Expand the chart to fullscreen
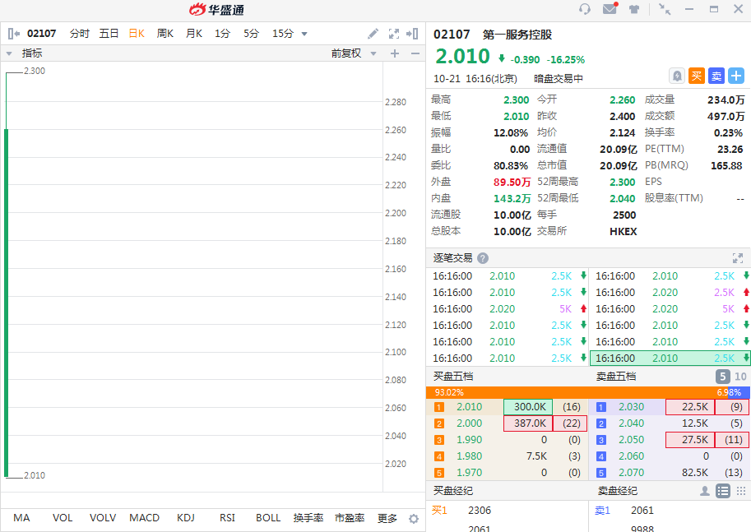Image resolution: width=751 pixels, height=532 pixels. click(393, 34)
